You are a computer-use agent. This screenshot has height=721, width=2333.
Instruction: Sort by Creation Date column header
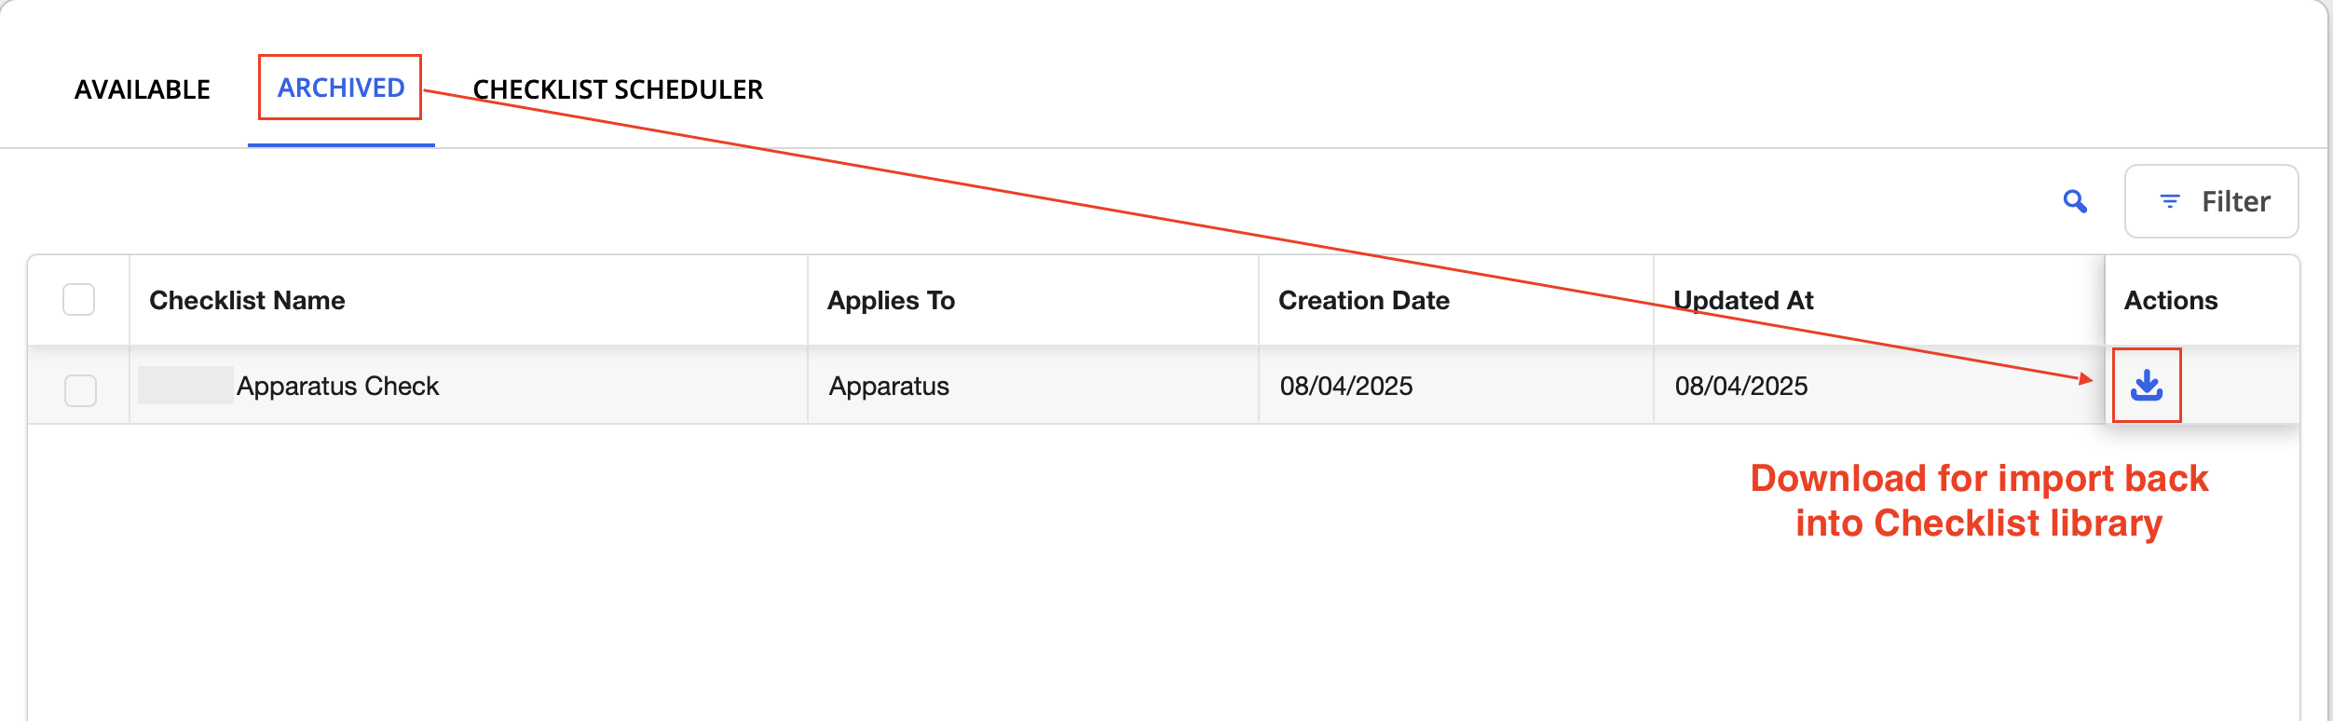pos(1364,300)
